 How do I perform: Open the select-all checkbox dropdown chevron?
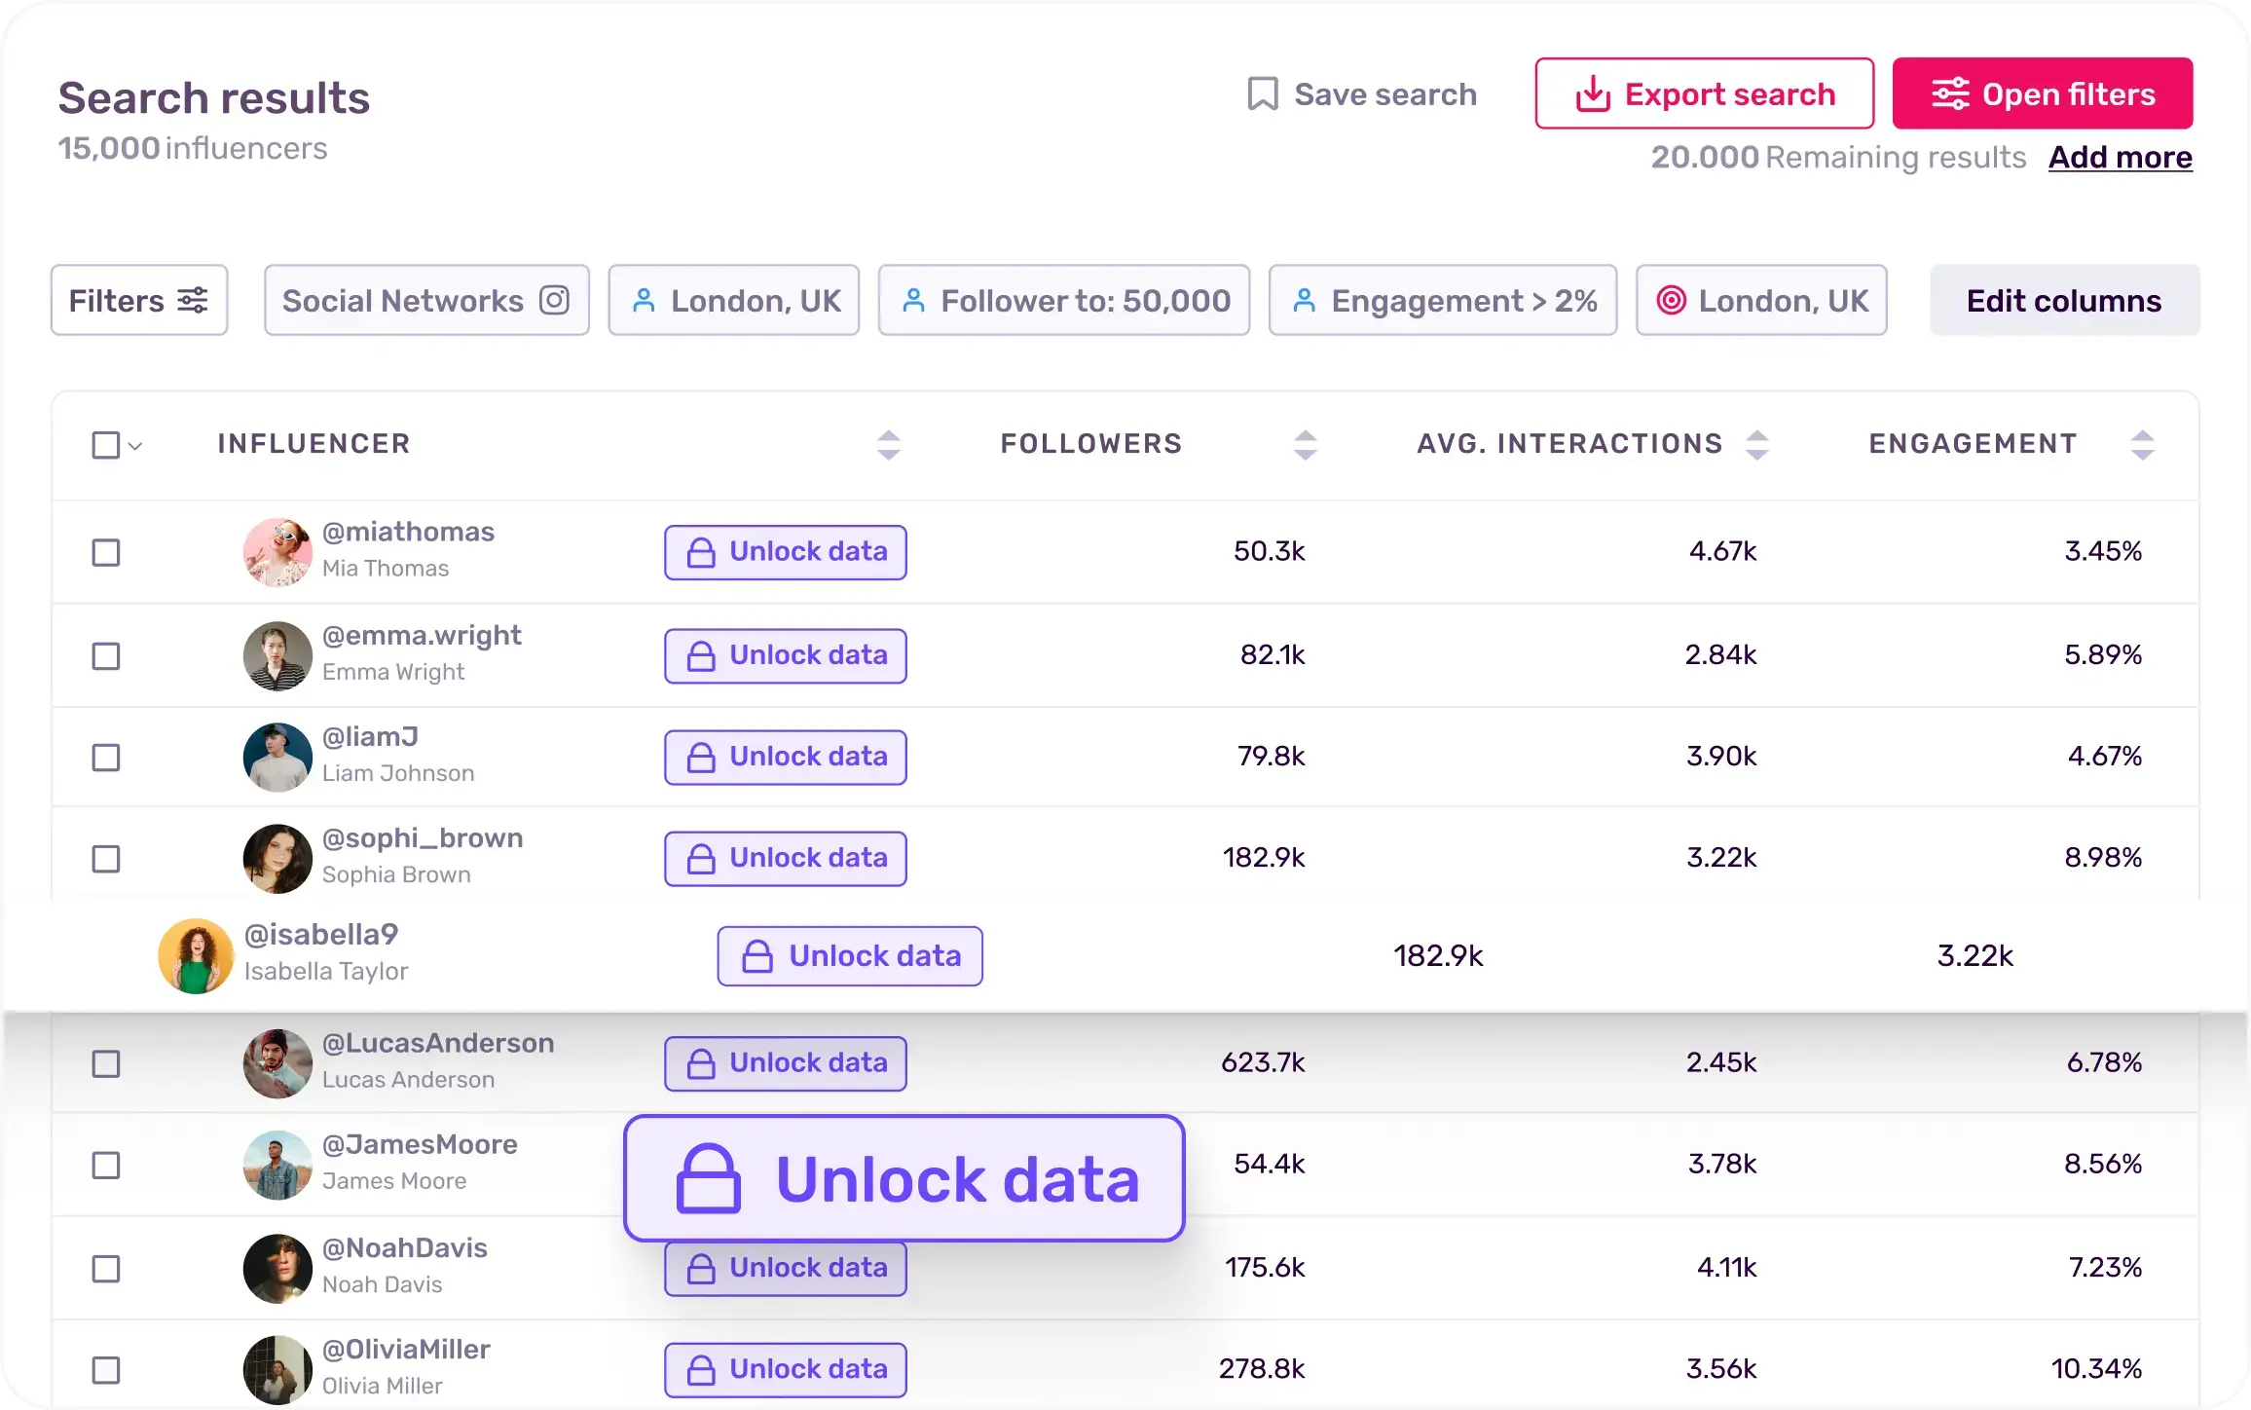[x=135, y=446]
